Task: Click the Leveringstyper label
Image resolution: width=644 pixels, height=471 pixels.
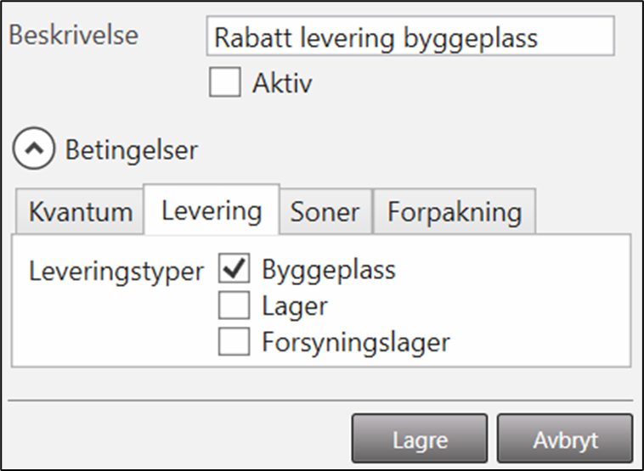Action: (116, 272)
